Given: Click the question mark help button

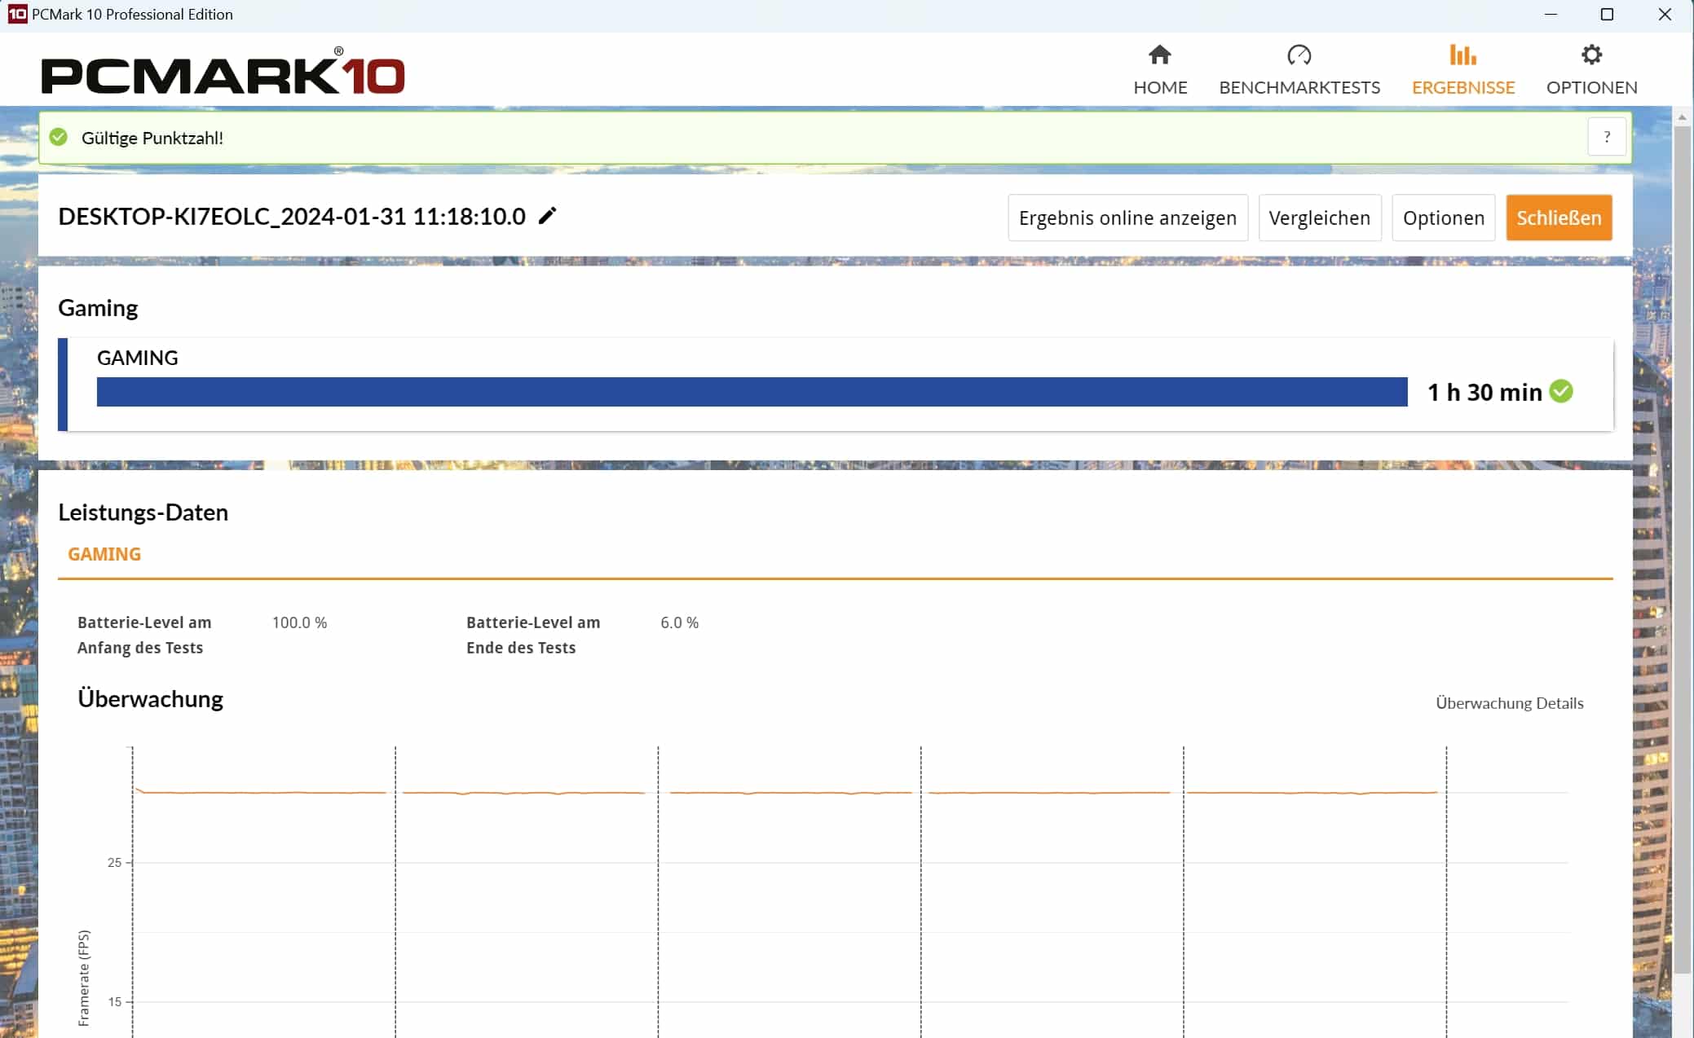Looking at the screenshot, I should coord(1607,137).
